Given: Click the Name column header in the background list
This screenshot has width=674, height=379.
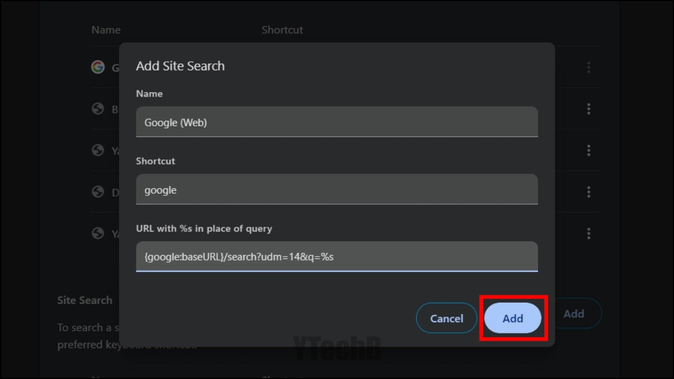Looking at the screenshot, I should coord(106,30).
